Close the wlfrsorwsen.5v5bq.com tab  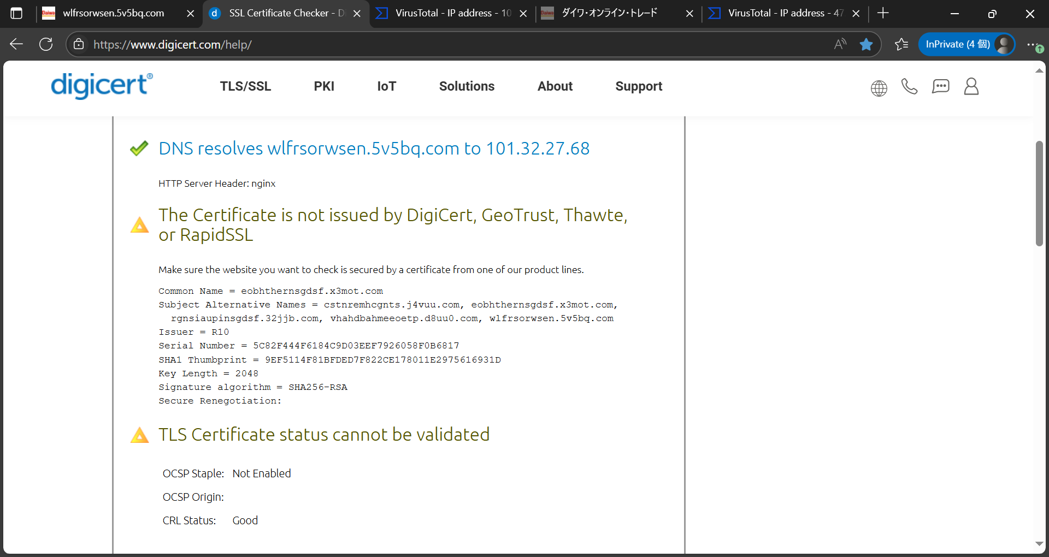pyautogui.click(x=190, y=14)
